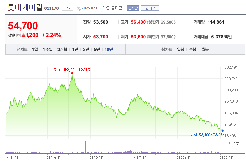Screen dimensions: 246x164
Task: Click the blue 최저 low marker dot
Action: (222, 131)
